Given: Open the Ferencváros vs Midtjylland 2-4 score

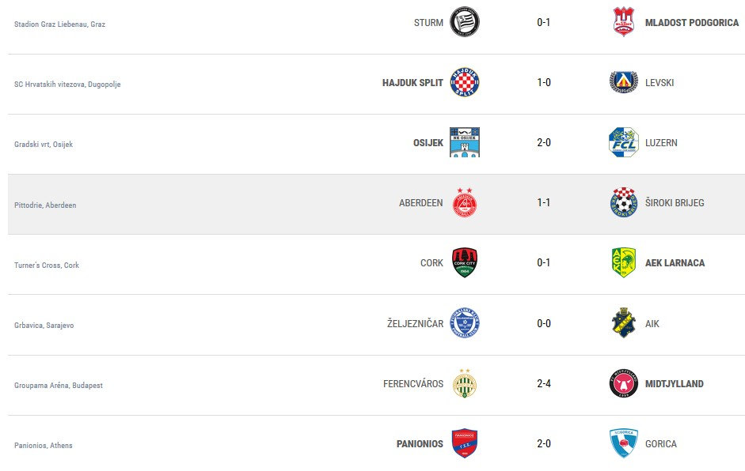Looking at the screenshot, I should click(544, 383).
